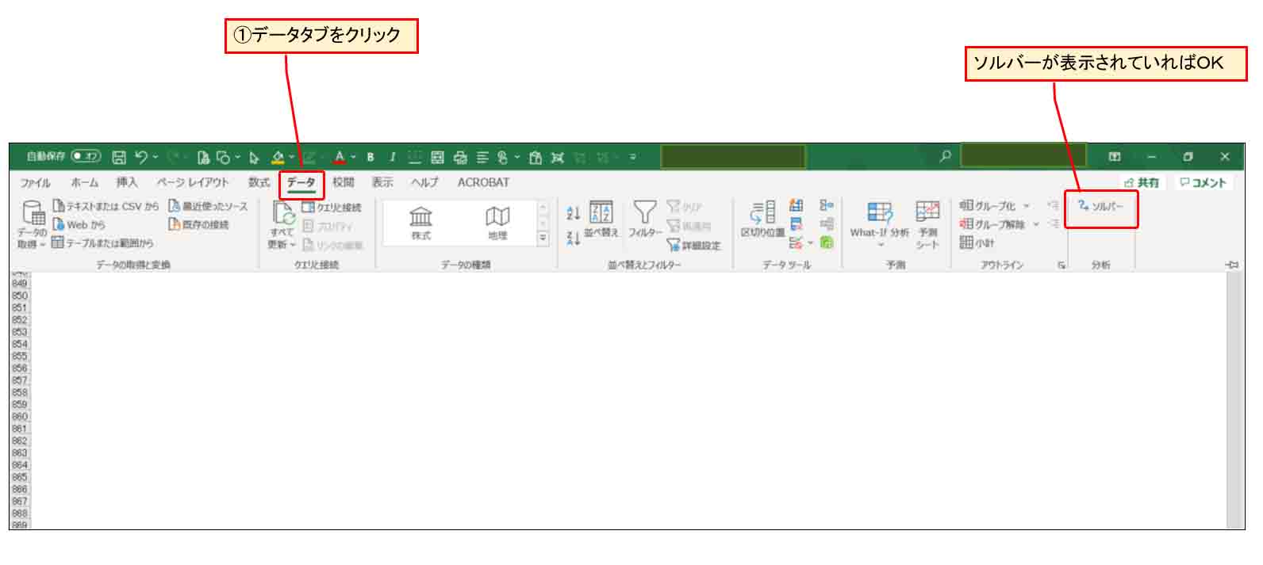Click the Undo arrow icon
Screen dimensions: 1263x565
tap(141, 157)
